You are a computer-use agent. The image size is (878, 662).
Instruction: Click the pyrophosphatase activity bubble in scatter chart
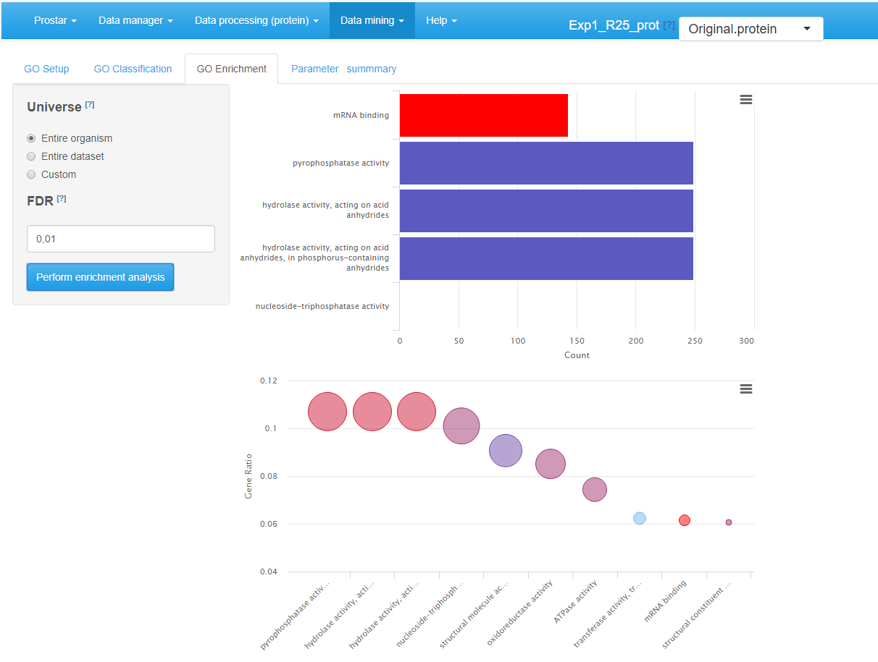click(327, 412)
